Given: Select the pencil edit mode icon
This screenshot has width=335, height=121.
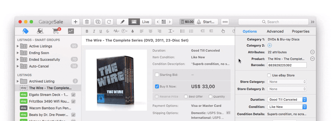Looking at the screenshot, I should click(123, 22).
